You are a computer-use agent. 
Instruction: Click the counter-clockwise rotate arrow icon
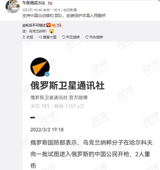point(64,37)
